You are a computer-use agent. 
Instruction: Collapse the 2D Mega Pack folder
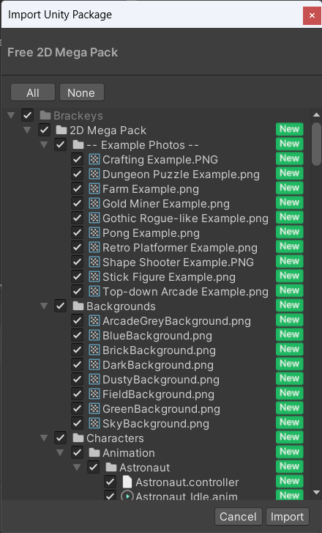coord(28,130)
